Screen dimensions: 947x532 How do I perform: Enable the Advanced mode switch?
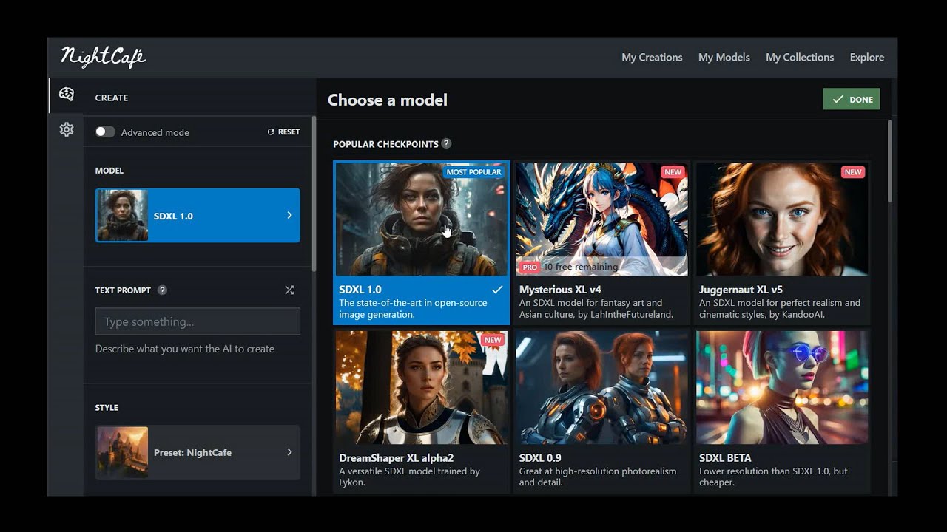click(105, 132)
